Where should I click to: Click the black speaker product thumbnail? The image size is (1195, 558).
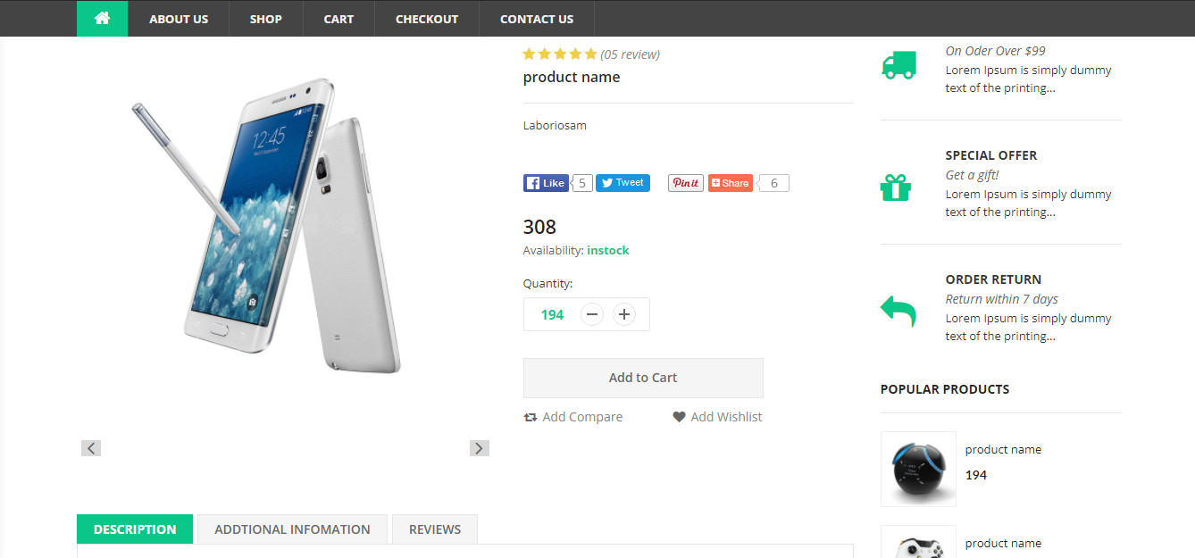tap(918, 469)
